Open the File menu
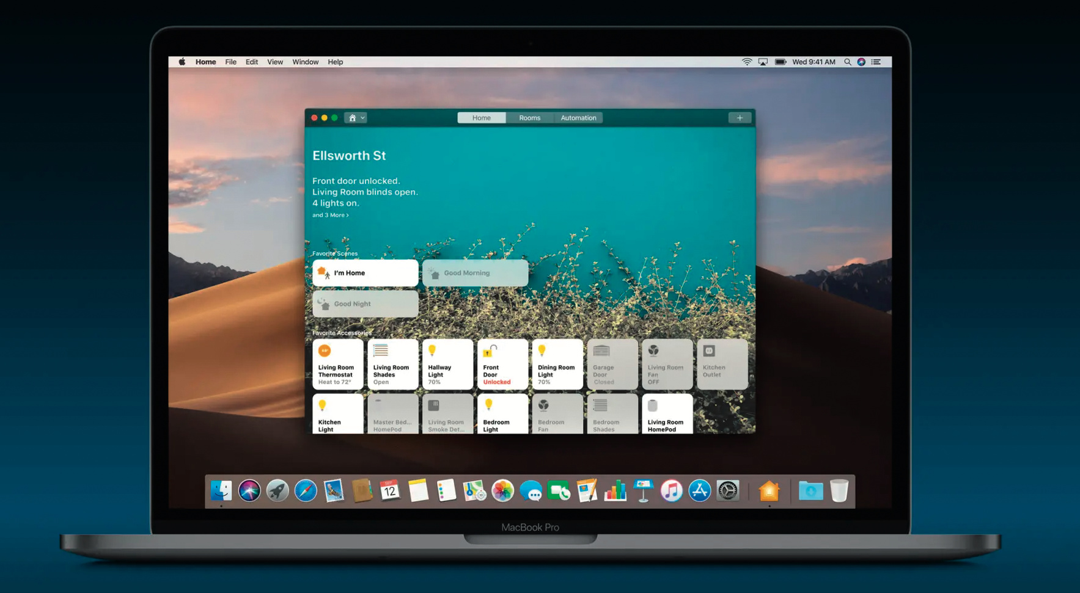Image resolution: width=1080 pixels, height=593 pixels. point(230,62)
